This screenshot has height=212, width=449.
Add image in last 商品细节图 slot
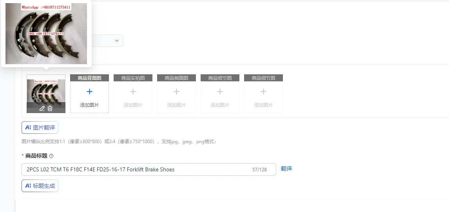coord(263,94)
